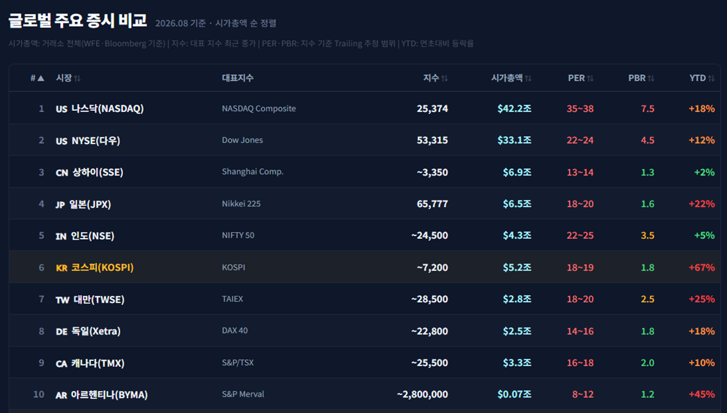Select the 대만(TWSE) market name

pyautogui.click(x=99, y=299)
